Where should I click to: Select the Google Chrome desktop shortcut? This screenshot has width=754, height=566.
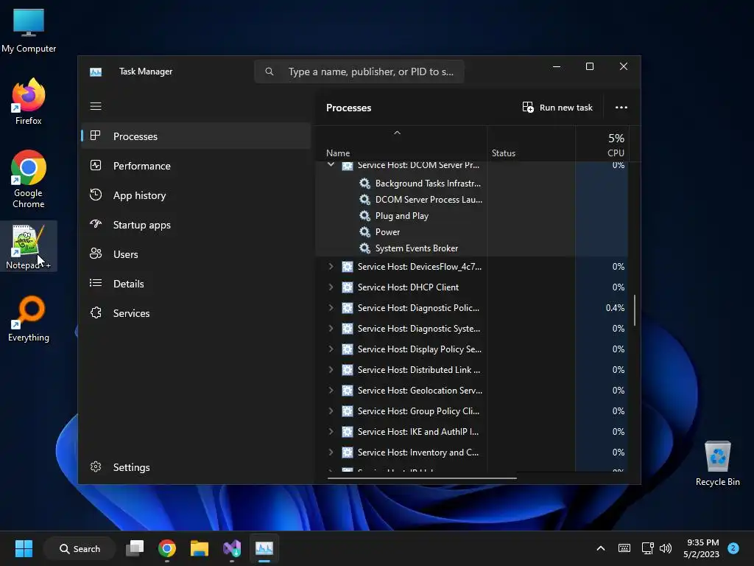[x=29, y=179]
